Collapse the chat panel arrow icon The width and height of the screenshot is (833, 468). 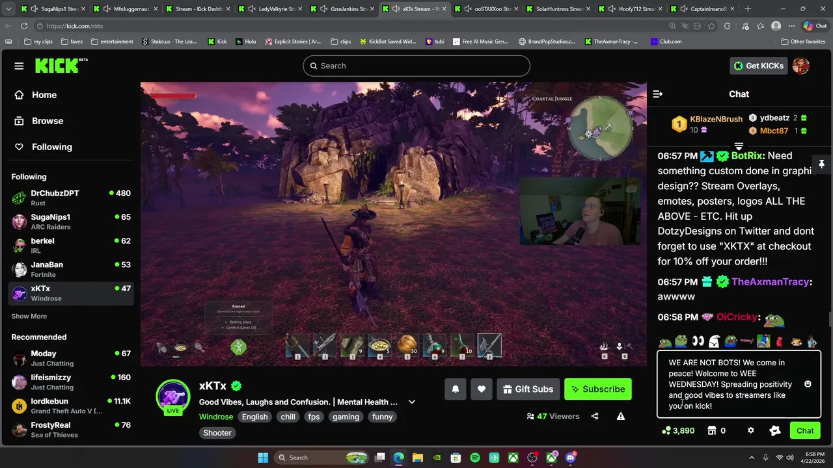[x=658, y=94]
